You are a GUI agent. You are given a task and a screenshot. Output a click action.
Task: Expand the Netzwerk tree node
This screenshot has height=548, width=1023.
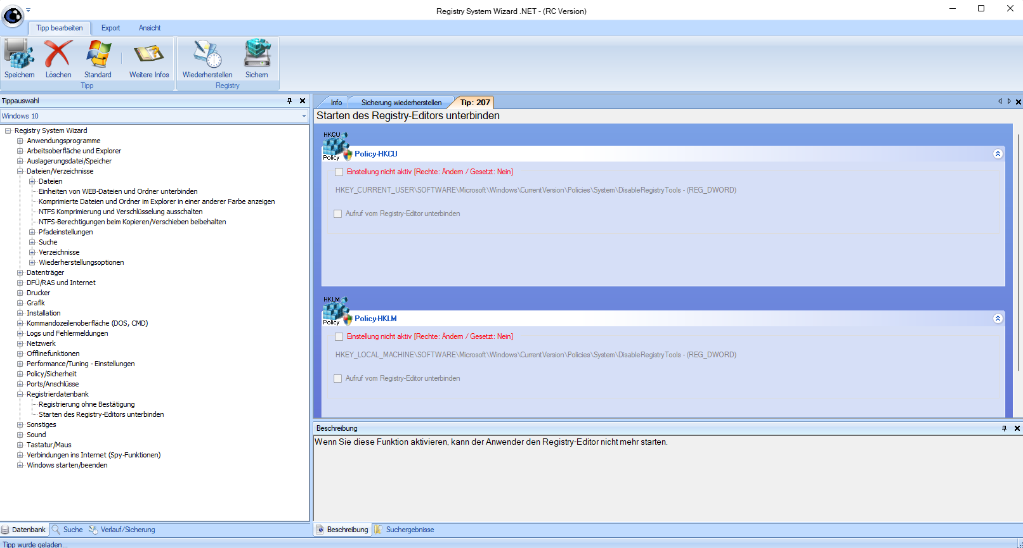pos(20,343)
